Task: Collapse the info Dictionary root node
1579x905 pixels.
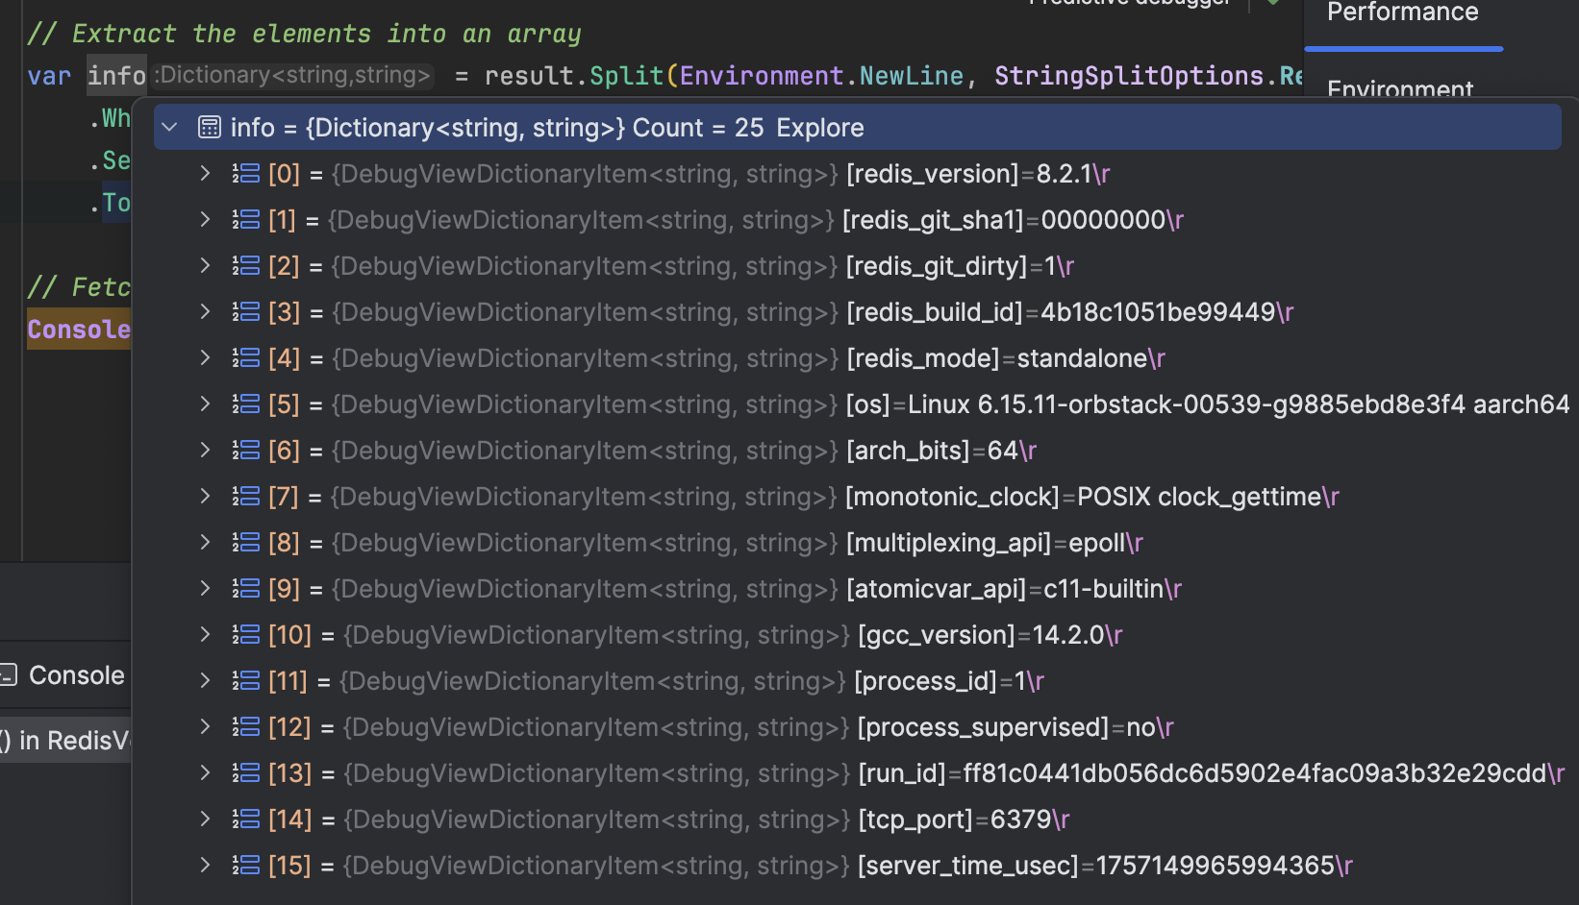Action: (170, 128)
